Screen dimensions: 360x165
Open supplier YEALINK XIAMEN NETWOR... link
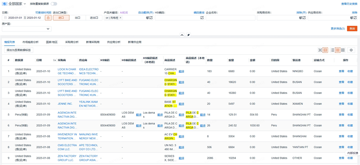coord(89,104)
